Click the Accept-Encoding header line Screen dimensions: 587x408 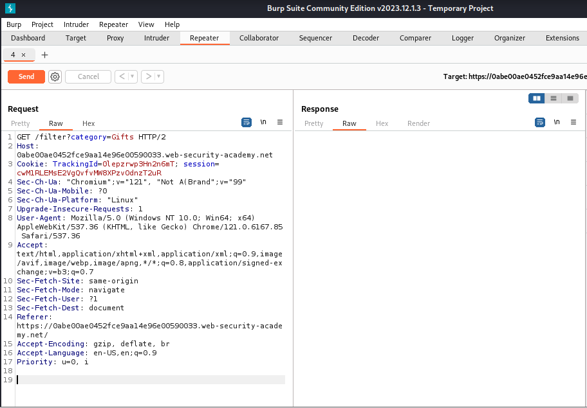point(93,344)
